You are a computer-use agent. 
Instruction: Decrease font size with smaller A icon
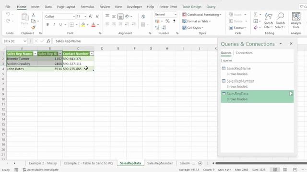97,16
